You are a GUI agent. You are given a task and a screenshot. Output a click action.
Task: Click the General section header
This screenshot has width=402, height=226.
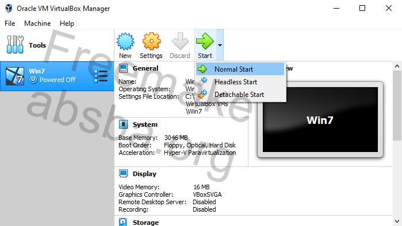tap(146, 68)
